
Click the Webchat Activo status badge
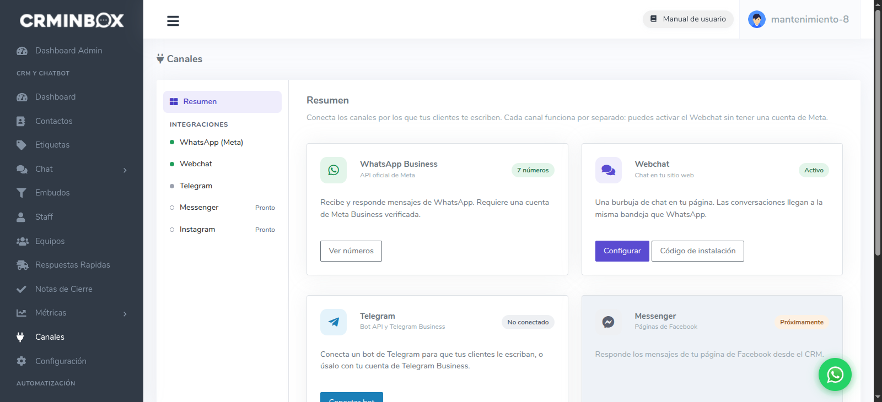pos(814,170)
